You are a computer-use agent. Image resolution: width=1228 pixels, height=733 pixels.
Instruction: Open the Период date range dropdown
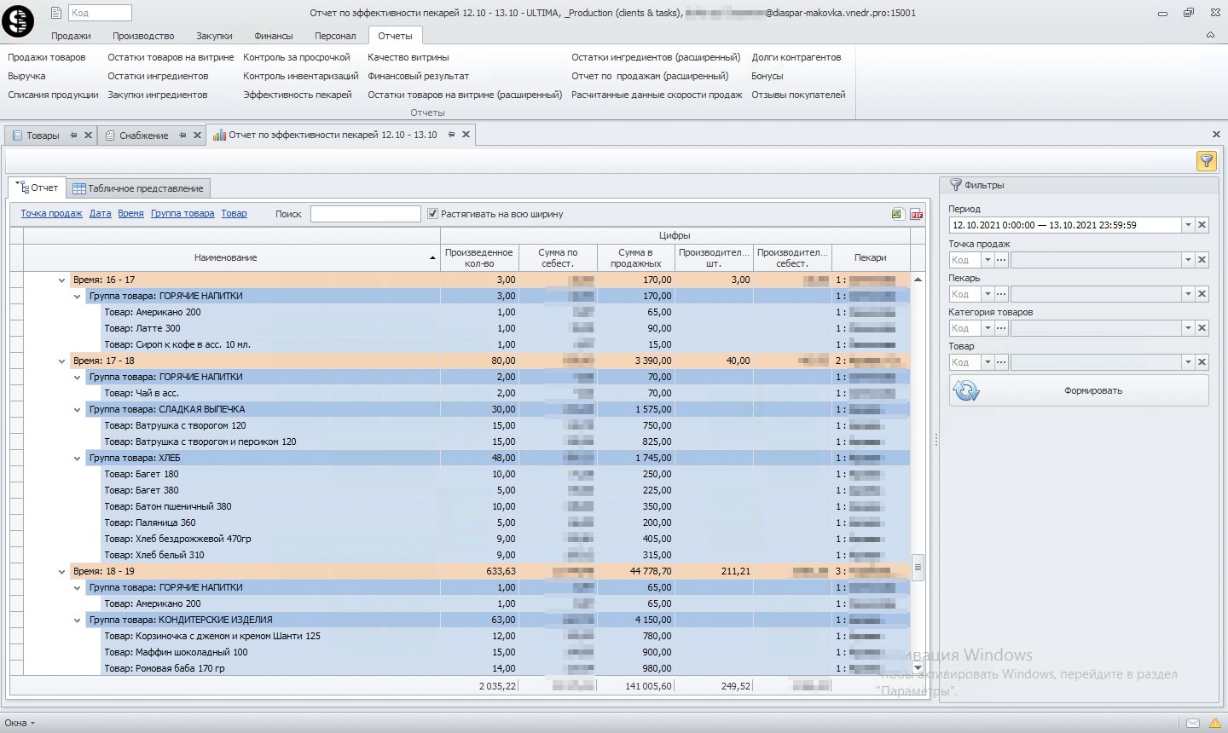click(1187, 225)
